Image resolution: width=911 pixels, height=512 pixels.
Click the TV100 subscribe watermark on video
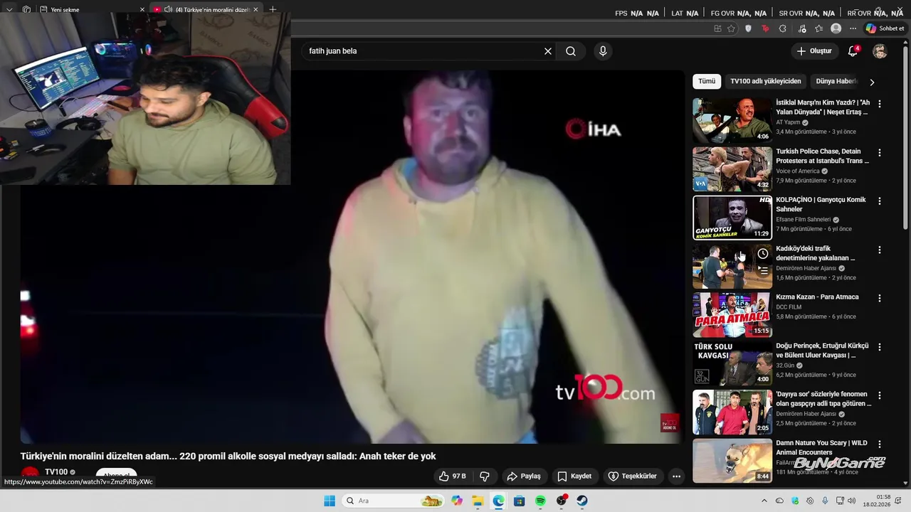pos(670,423)
